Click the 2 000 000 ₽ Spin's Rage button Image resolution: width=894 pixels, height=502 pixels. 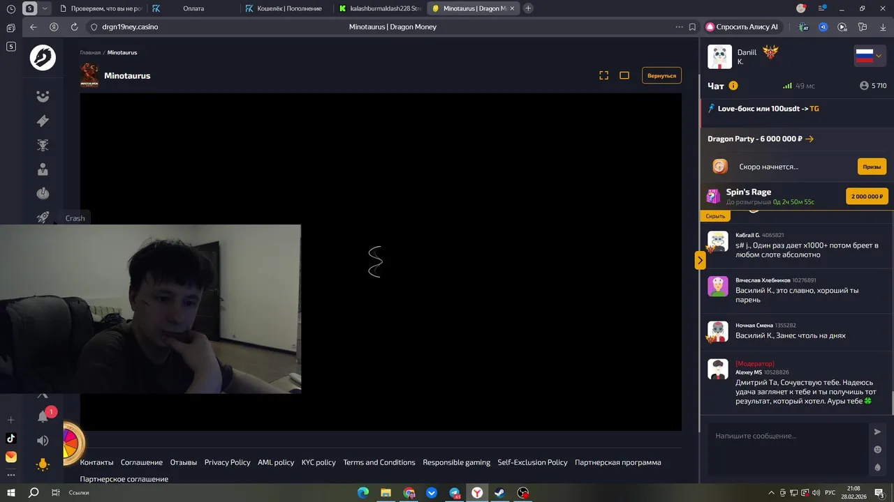(x=867, y=197)
